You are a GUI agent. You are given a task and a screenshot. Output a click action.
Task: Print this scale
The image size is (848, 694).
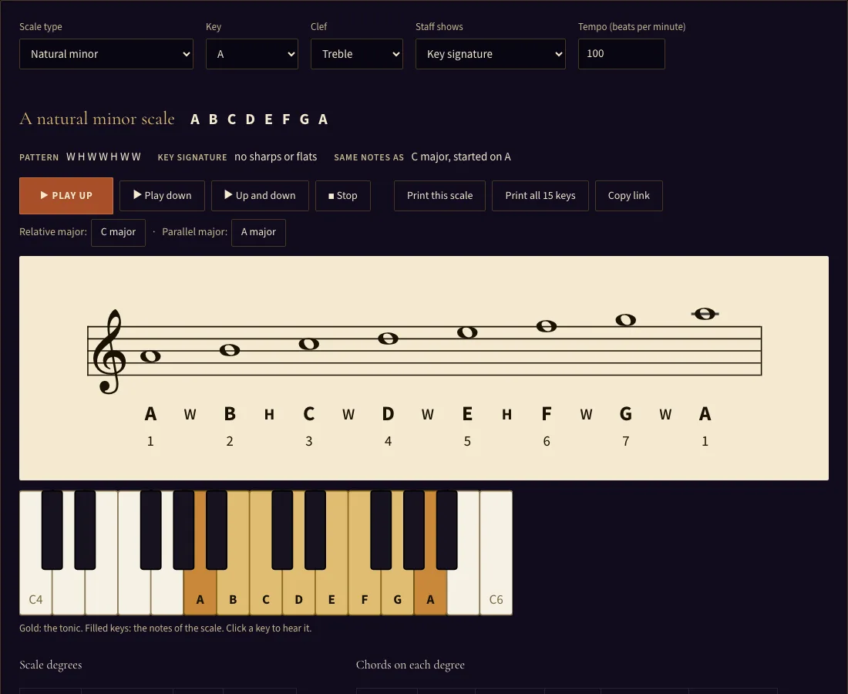pyautogui.click(x=439, y=196)
